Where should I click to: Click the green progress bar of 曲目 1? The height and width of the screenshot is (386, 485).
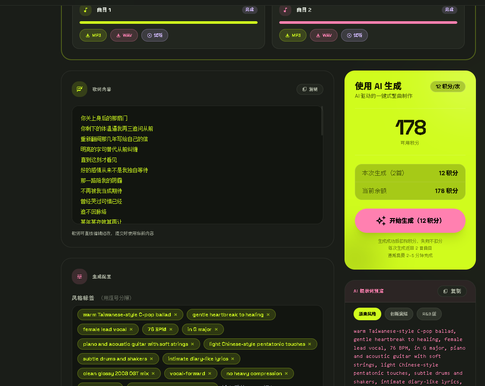point(169,23)
